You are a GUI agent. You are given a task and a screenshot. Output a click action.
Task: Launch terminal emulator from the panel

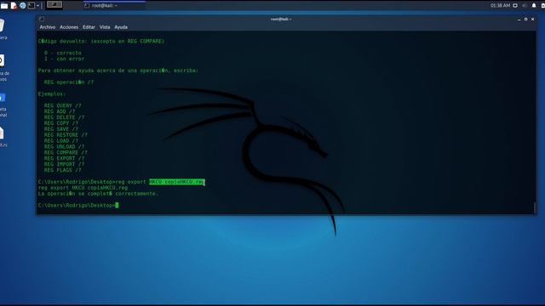point(32,6)
